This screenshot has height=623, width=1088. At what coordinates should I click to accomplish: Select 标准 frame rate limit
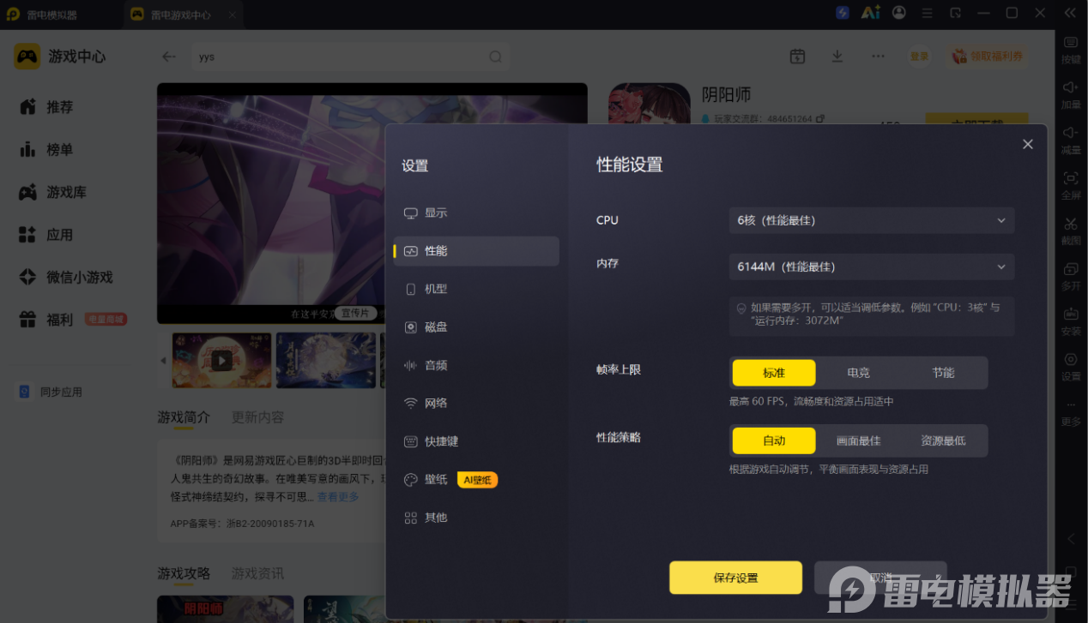pyautogui.click(x=774, y=373)
